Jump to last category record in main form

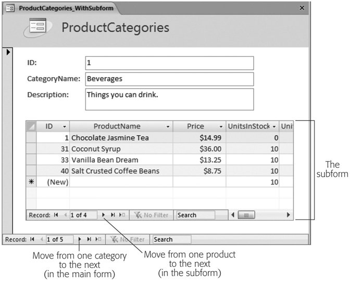point(89,239)
